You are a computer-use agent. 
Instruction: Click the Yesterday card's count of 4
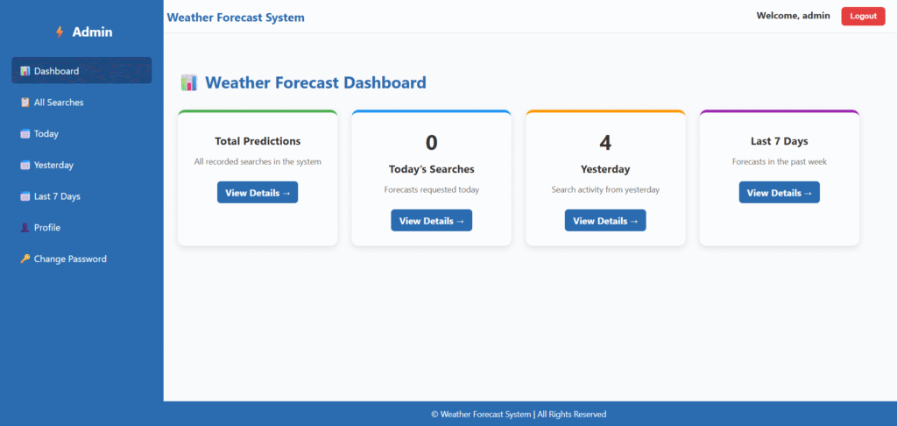[x=605, y=143]
